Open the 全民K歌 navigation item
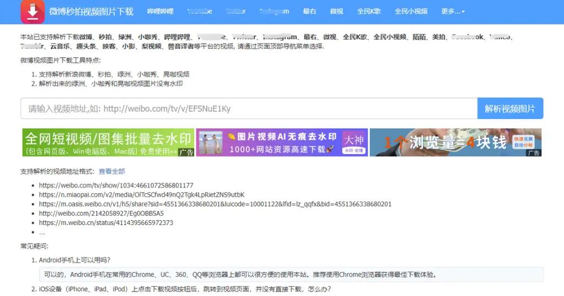The image size is (564, 296). point(369,12)
